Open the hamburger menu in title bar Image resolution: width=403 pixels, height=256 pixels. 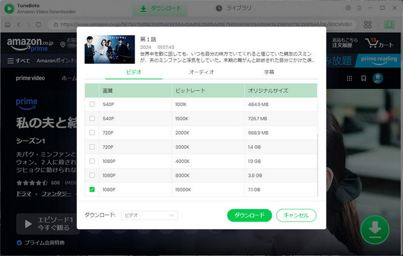pyautogui.click(x=359, y=8)
